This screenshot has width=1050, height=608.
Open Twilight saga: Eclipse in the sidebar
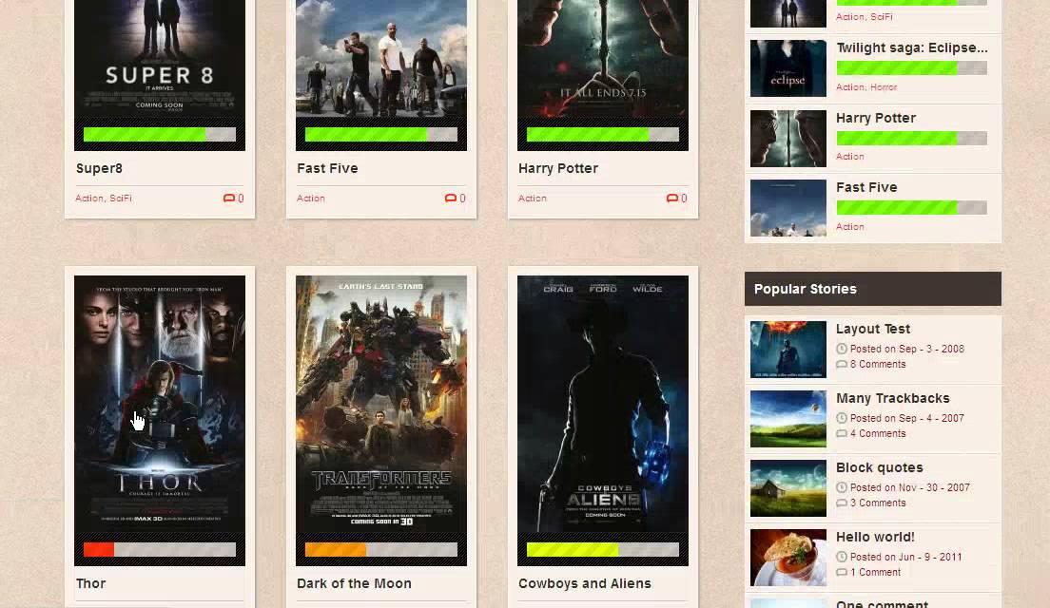tap(911, 48)
